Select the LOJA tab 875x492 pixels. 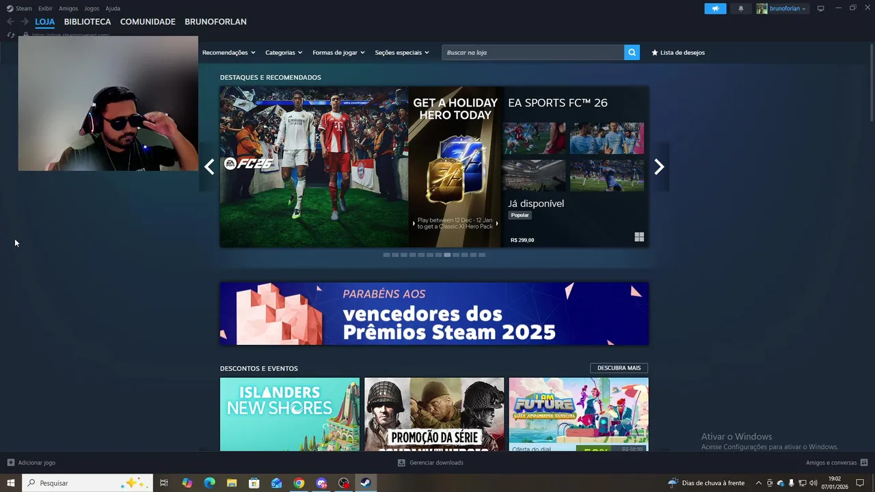click(45, 22)
